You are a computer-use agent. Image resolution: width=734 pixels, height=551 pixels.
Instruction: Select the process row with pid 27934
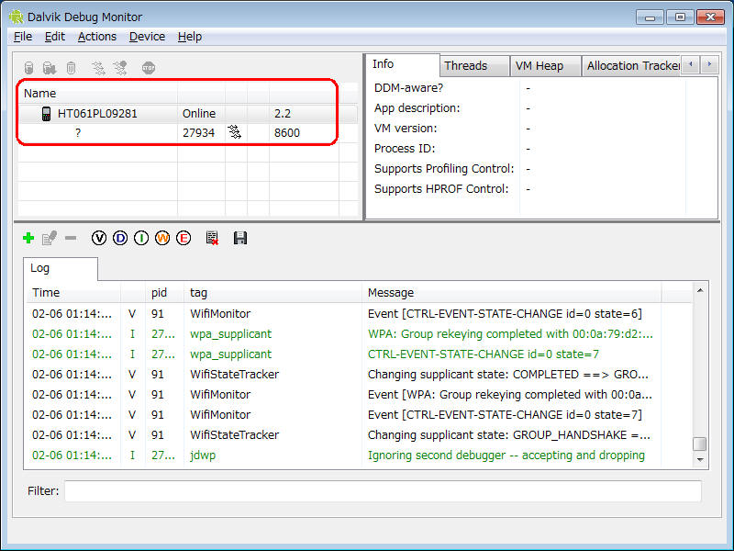click(198, 133)
